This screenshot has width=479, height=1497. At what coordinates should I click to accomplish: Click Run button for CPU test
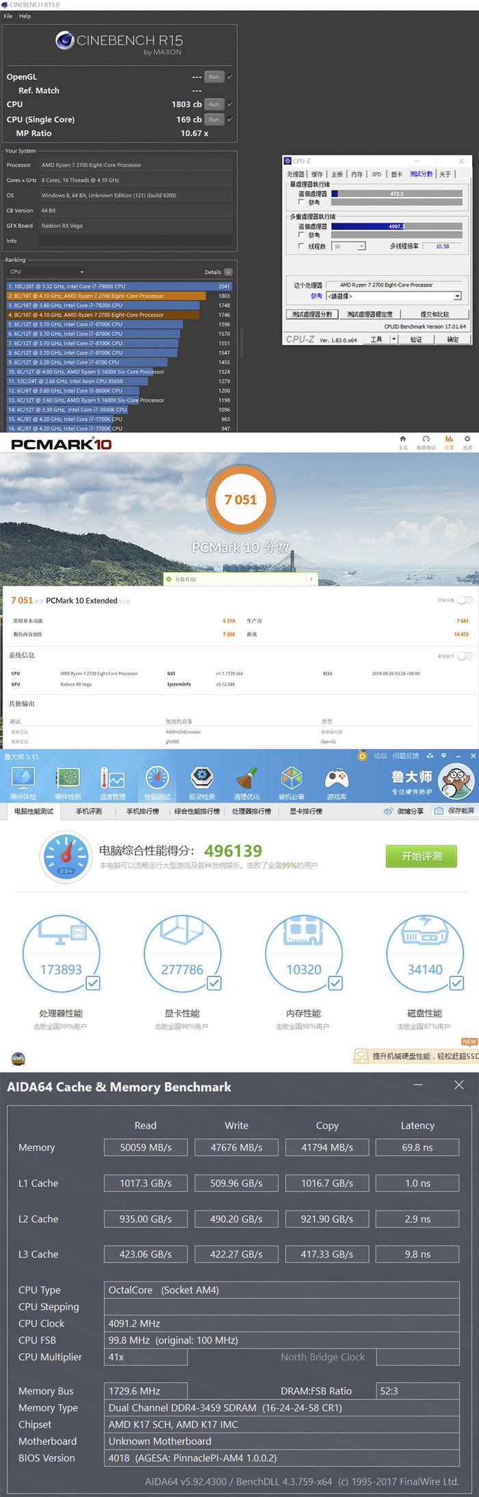(214, 104)
